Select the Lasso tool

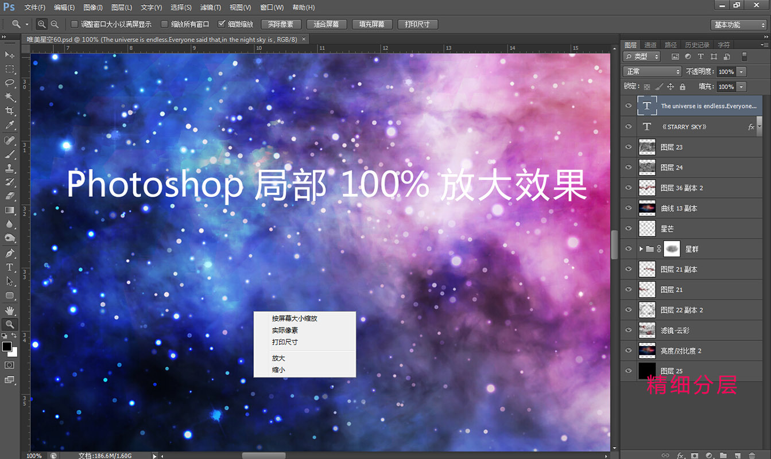click(10, 83)
